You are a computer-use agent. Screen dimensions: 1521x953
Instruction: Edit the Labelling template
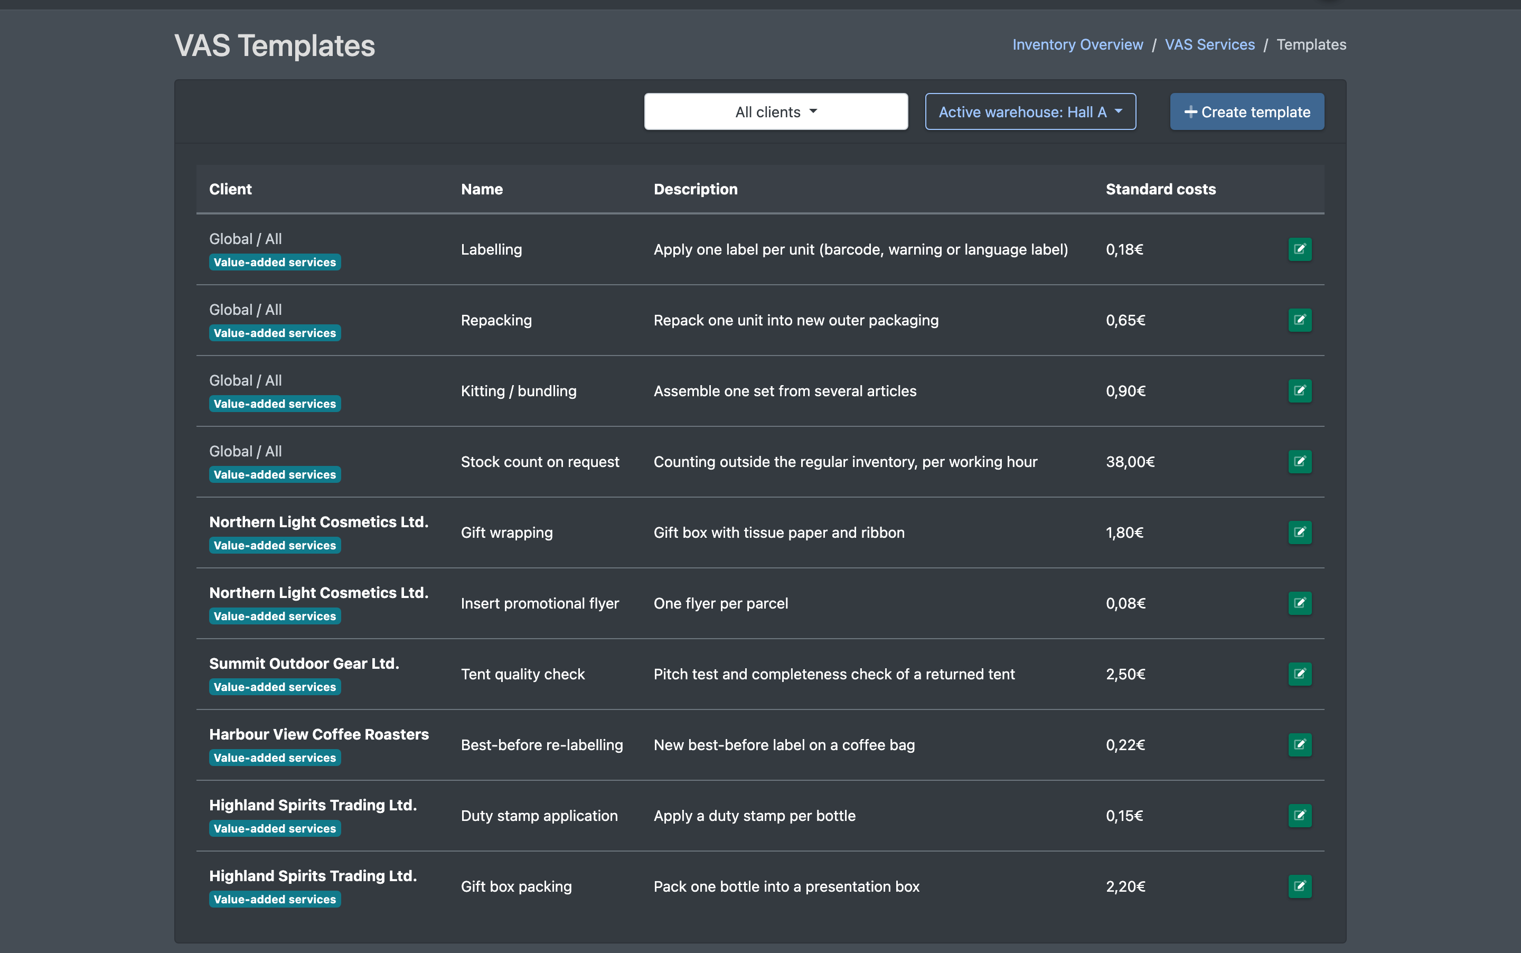click(1299, 249)
